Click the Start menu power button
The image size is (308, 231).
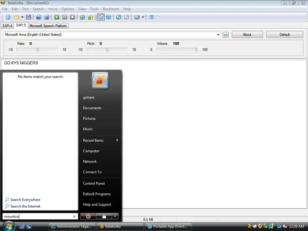tap(88, 216)
